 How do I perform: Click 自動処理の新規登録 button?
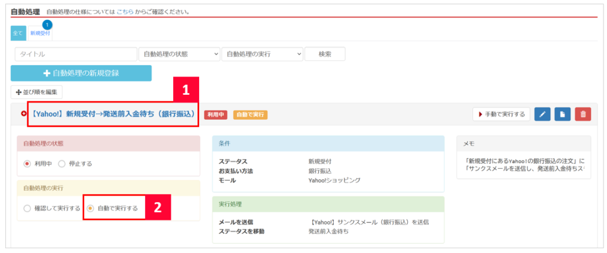tap(81, 73)
